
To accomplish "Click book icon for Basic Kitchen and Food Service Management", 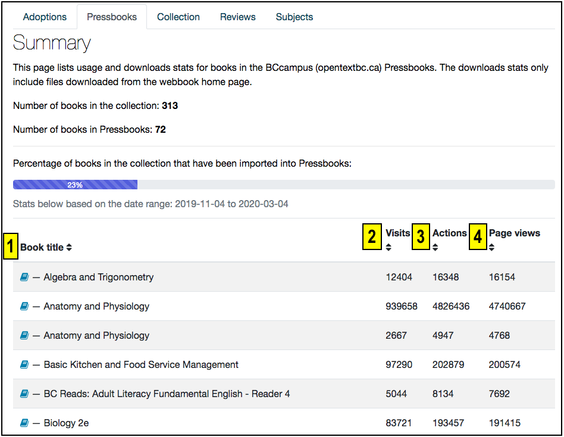I will [24, 364].
